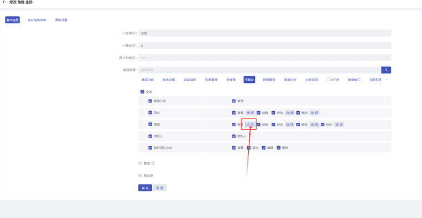The height and width of the screenshot is (218, 422).
Task: Select the 系统设置 permission tab
Action: (169, 80)
